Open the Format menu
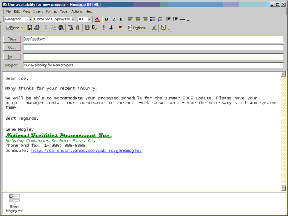The height and width of the screenshot is (216, 288). 51,12
